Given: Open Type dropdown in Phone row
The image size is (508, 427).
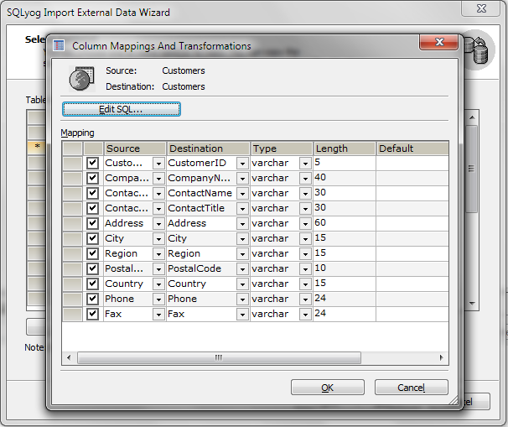Looking at the screenshot, I should (305, 299).
